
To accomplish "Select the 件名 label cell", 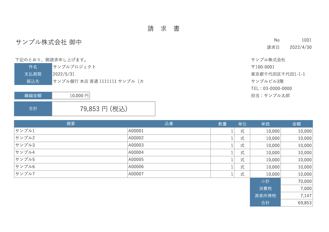I will click(x=33, y=67).
